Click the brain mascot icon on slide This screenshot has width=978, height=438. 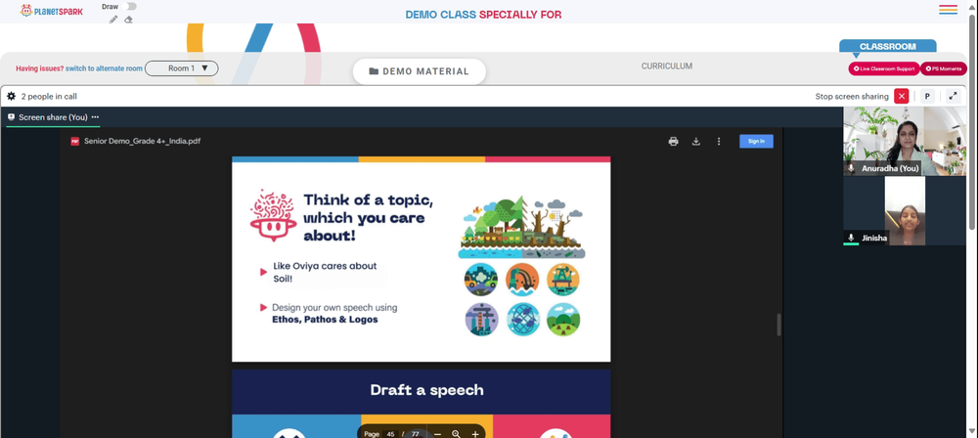(x=273, y=215)
